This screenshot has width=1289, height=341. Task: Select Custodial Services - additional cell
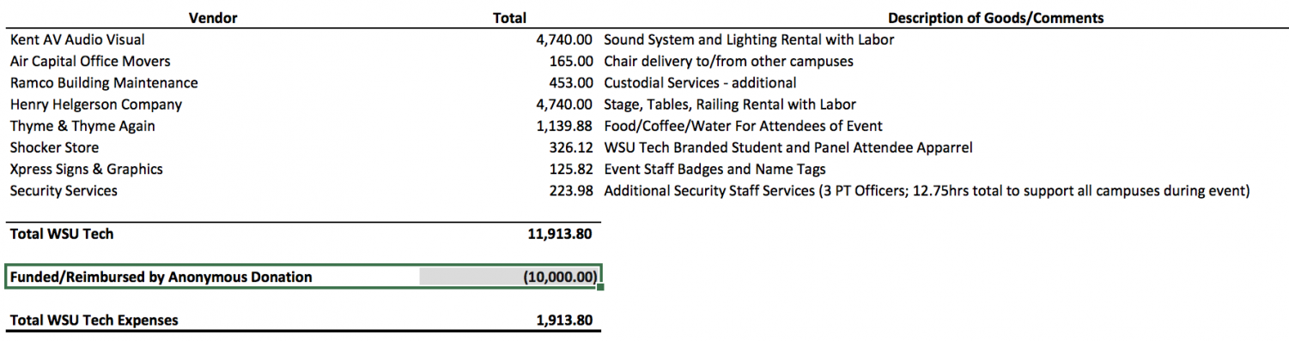[x=700, y=83]
